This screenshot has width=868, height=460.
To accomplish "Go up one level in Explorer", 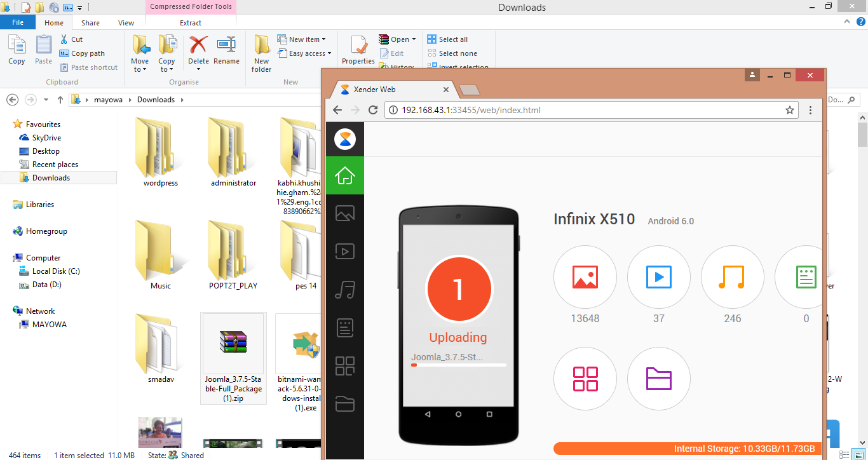I will [60, 100].
